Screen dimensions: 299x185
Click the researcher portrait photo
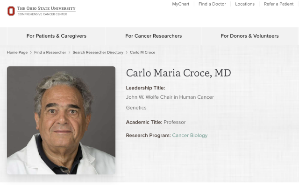(61, 120)
